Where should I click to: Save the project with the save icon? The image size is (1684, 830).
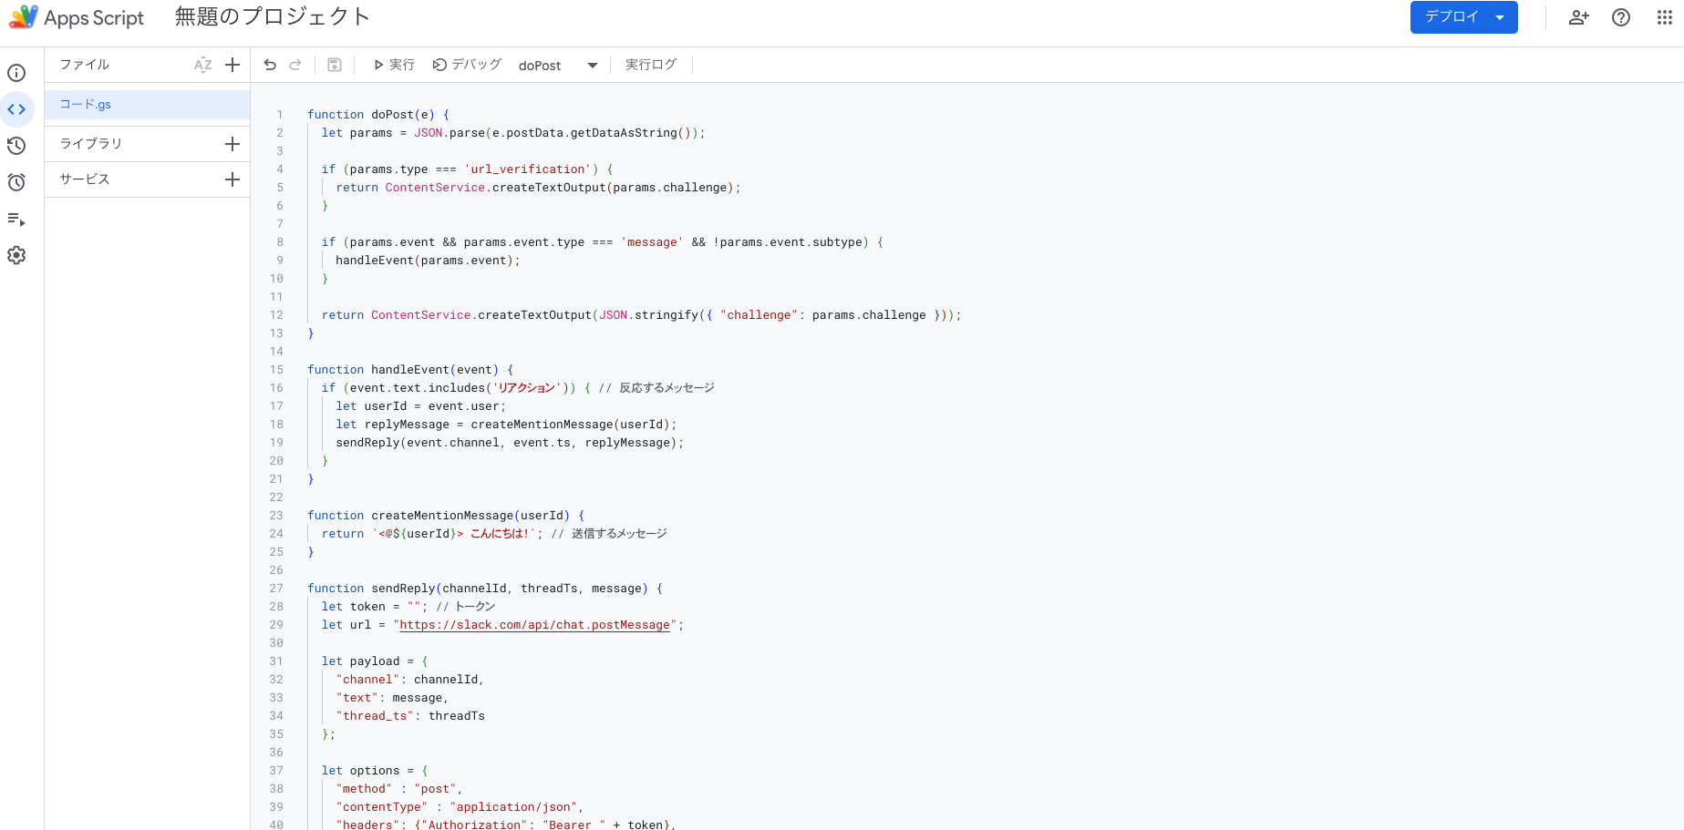334,64
